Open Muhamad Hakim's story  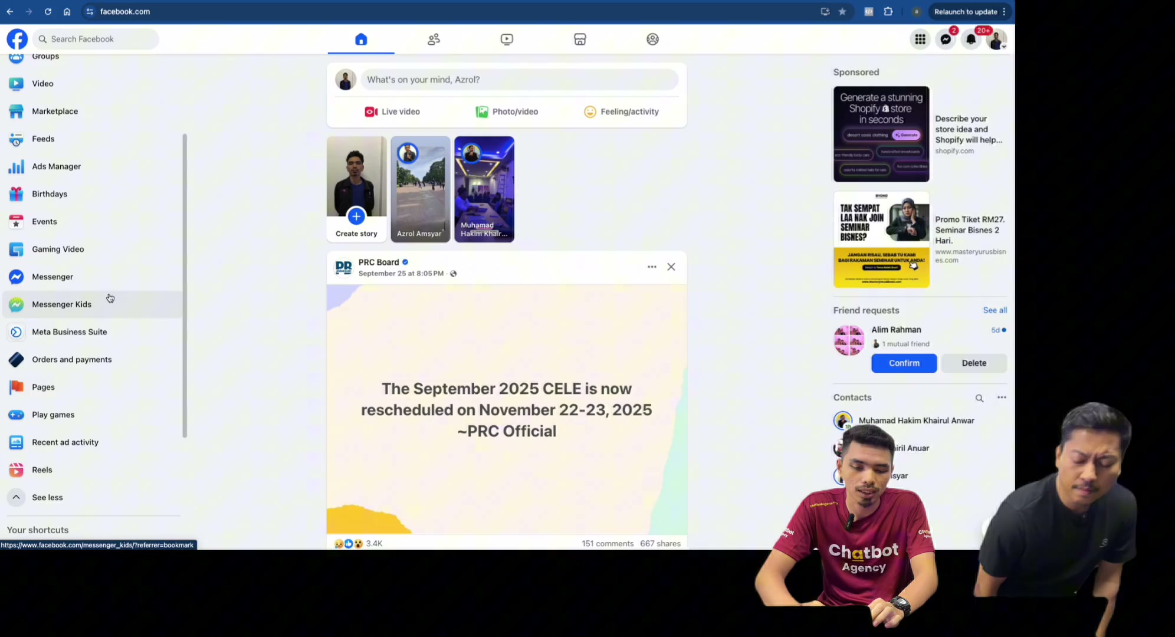point(484,189)
